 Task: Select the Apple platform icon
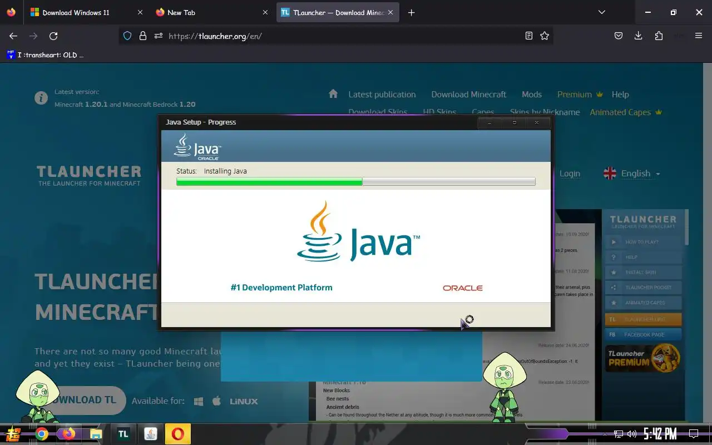(x=217, y=401)
